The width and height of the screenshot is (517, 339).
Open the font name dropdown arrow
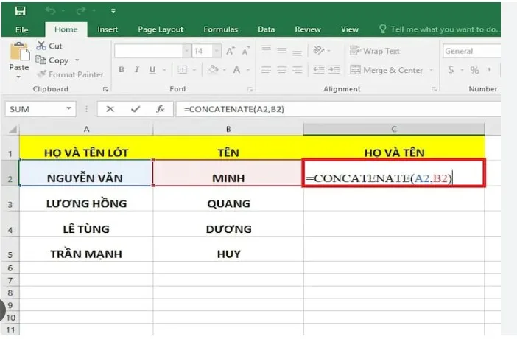click(186, 51)
